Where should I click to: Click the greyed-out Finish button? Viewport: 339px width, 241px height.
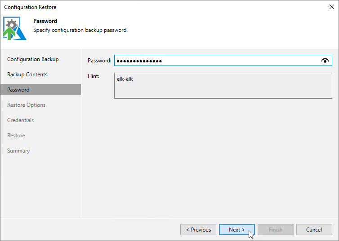(x=276, y=230)
